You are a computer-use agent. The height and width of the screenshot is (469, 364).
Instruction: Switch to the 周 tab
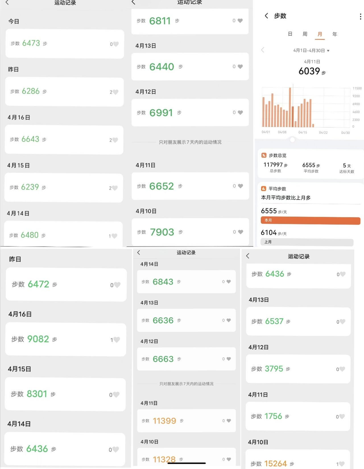[x=305, y=34]
